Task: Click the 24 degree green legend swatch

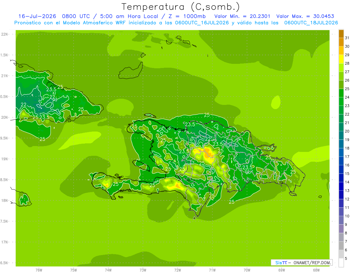Action: point(341,93)
